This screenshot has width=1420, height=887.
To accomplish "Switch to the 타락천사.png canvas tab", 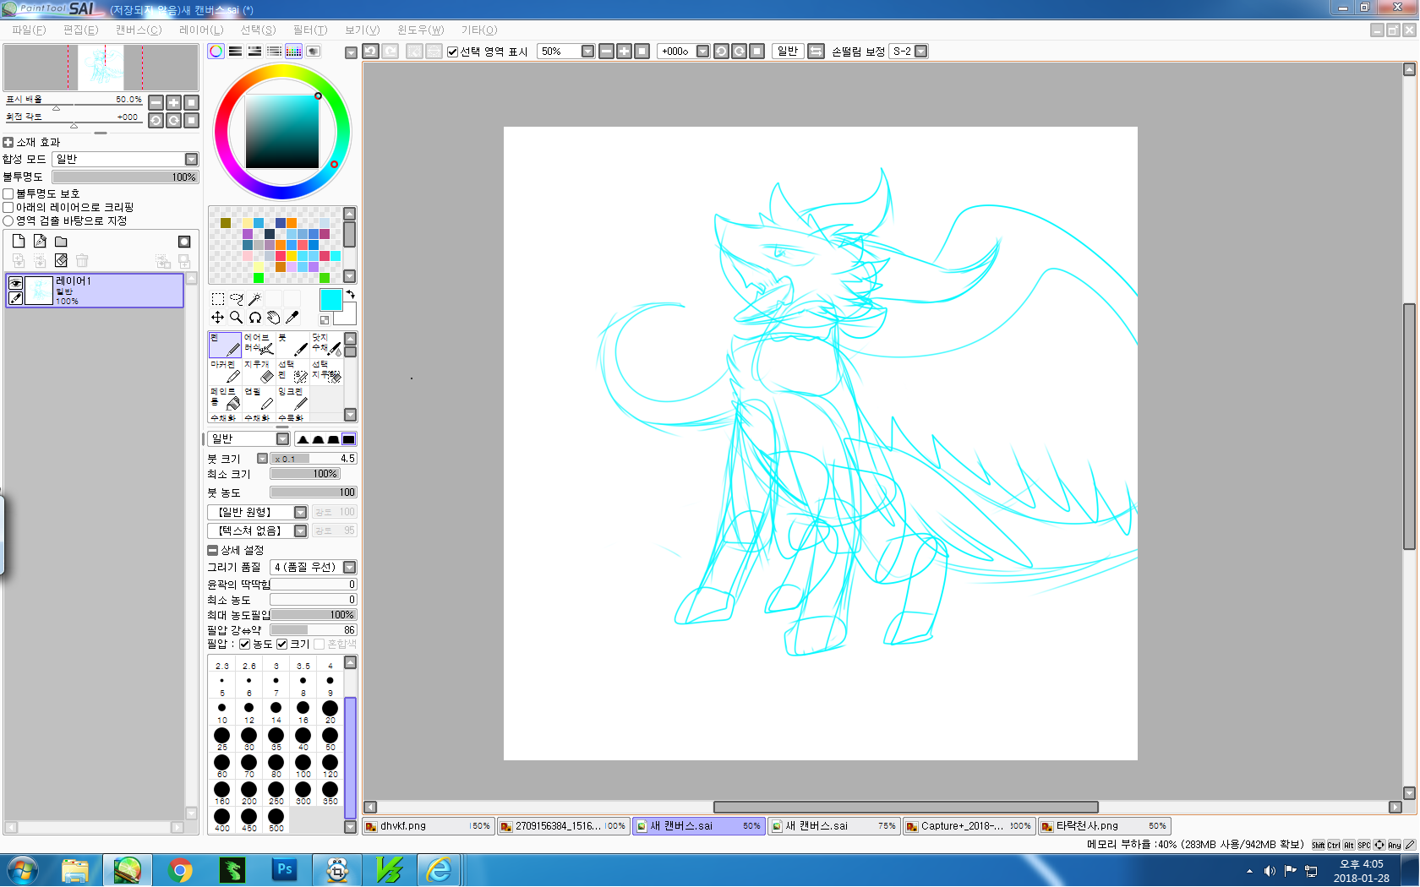I will point(1105,826).
